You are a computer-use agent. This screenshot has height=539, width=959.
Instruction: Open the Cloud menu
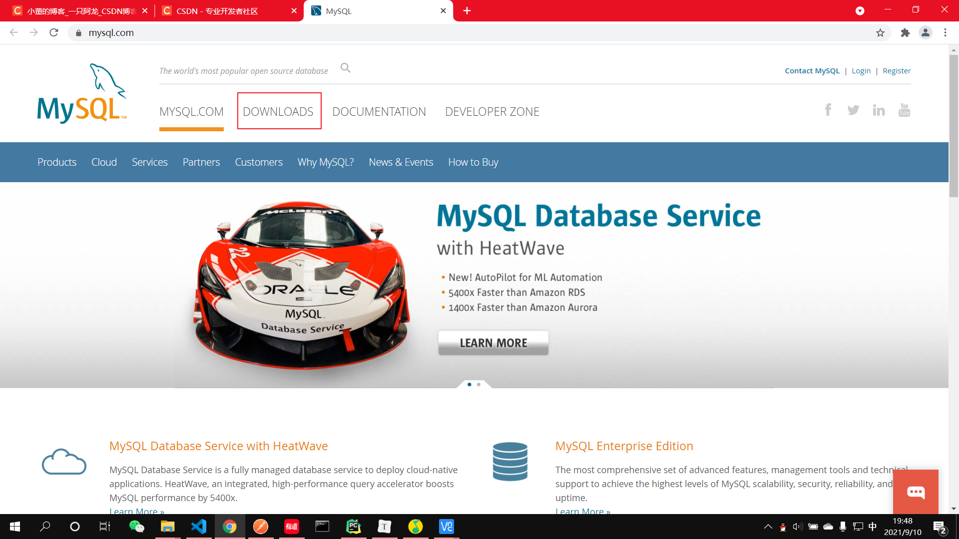coord(104,162)
